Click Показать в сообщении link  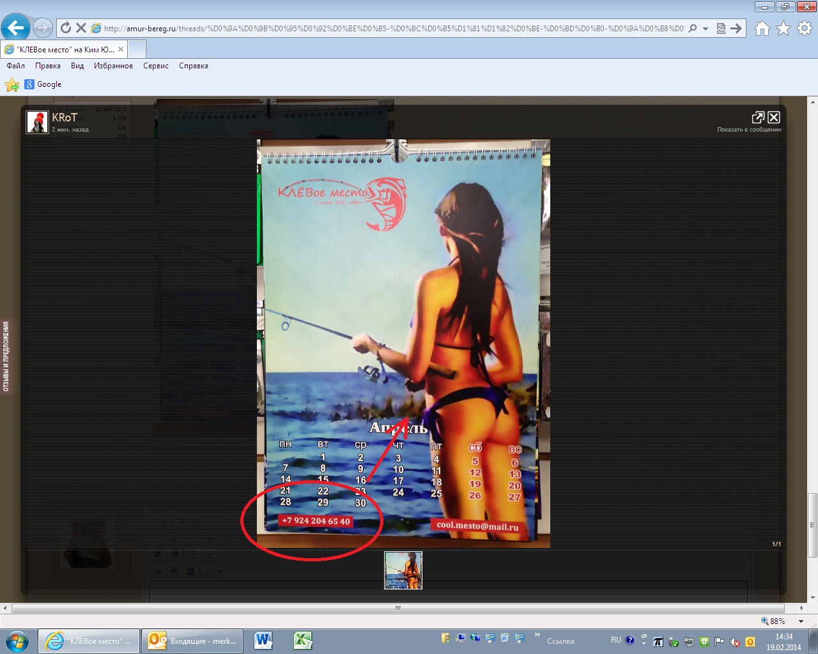click(749, 130)
